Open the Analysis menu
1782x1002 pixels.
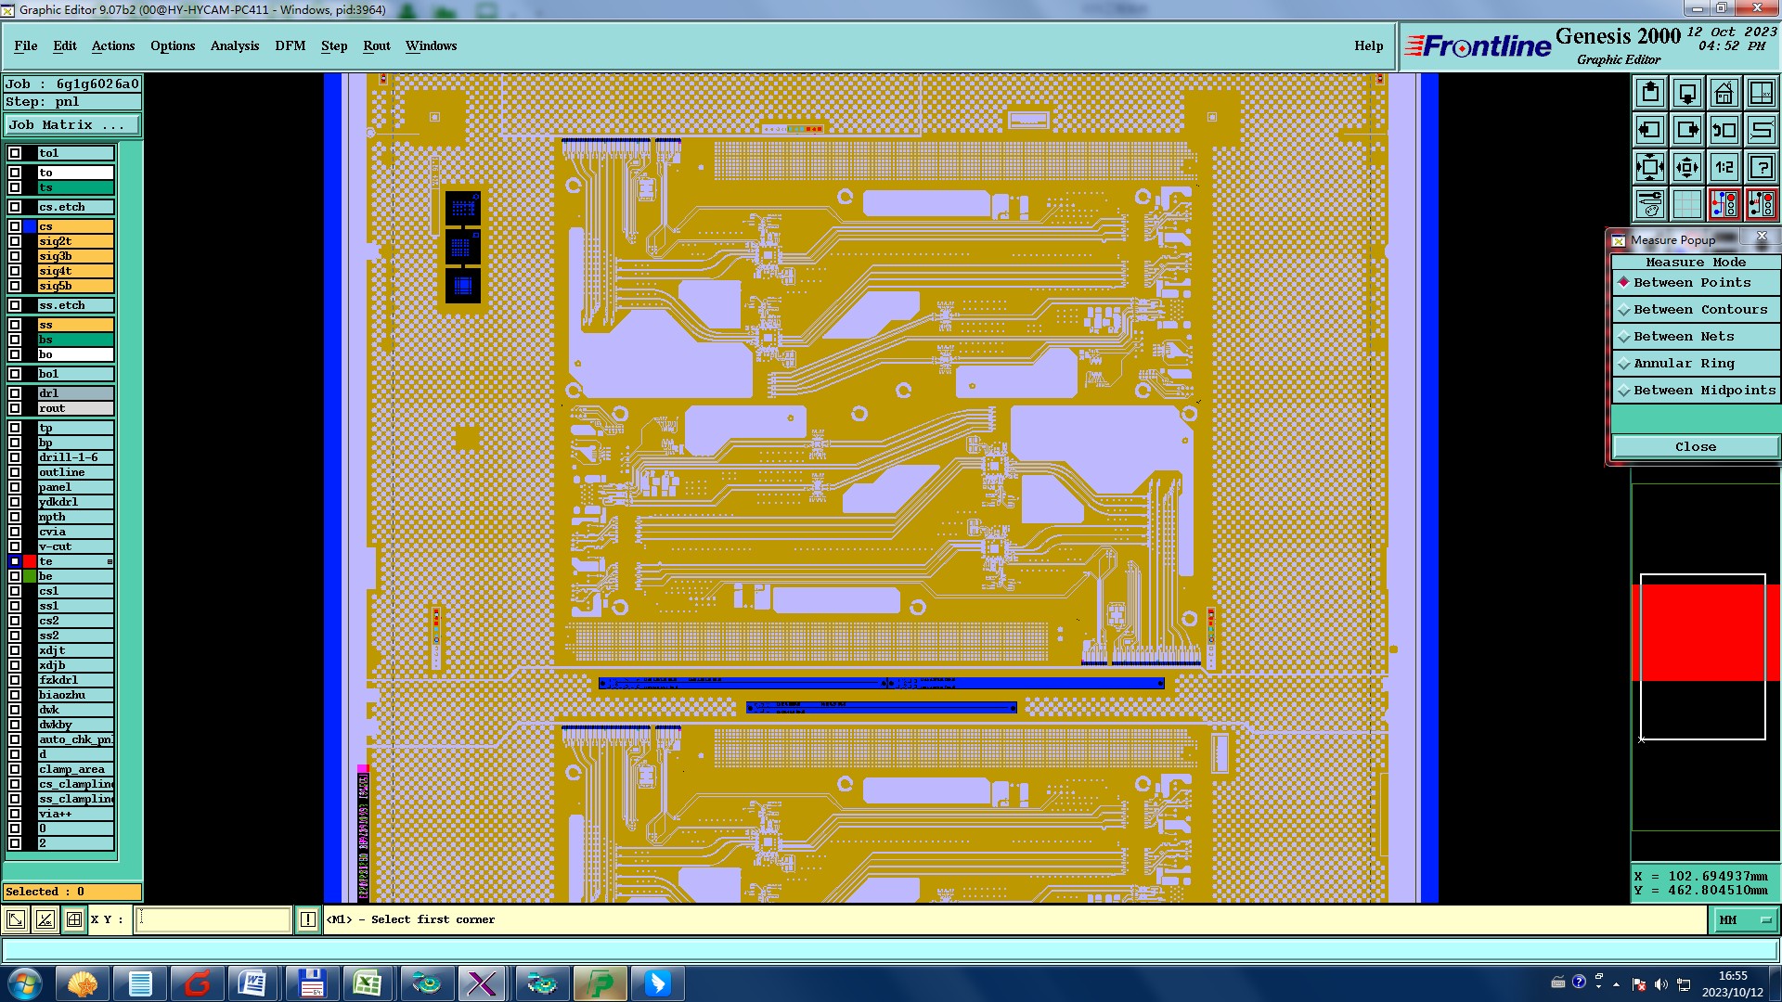point(234,45)
